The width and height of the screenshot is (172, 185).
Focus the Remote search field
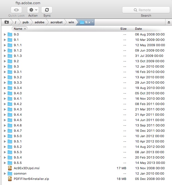pyautogui.click(x=146, y=10)
